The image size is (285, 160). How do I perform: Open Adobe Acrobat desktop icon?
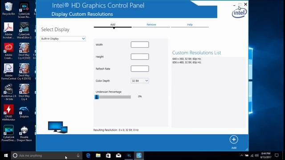(x=8, y=30)
